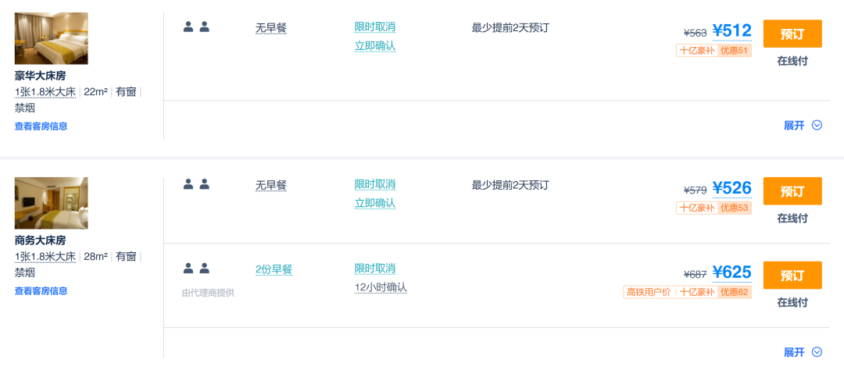Click 立即确认 on the ¥526 rate

(x=375, y=203)
